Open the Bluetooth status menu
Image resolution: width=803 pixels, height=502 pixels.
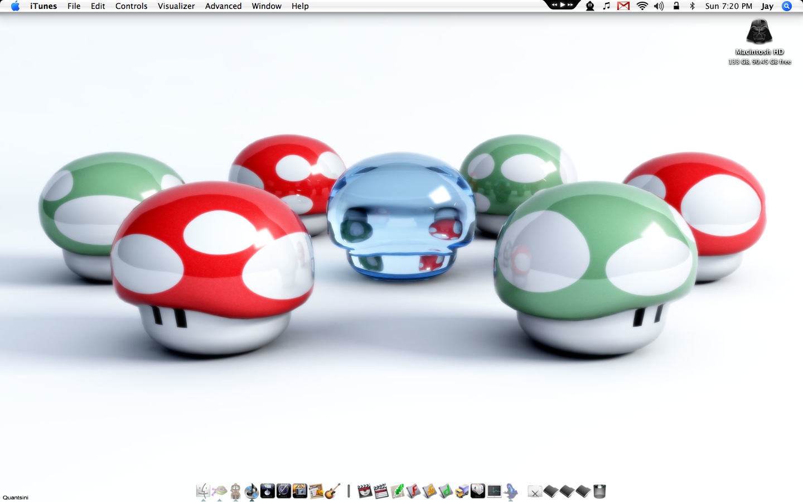(x=693, y=6)
